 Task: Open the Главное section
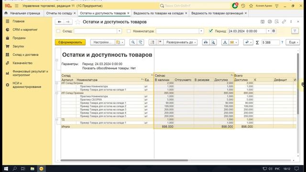(19, 21)
